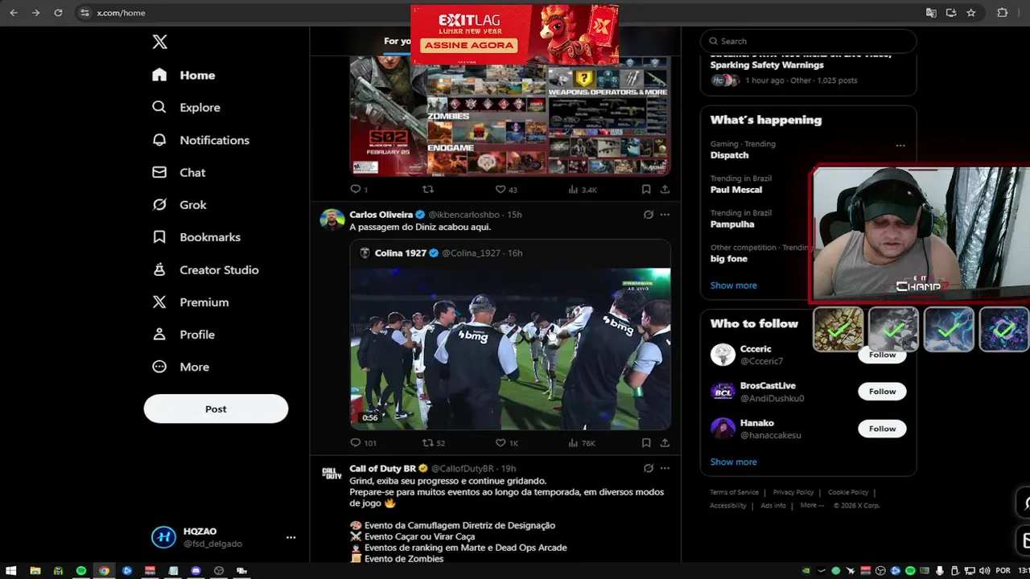
Task: Open the Paul Mescal trend
Action: [x=736, y=190]
